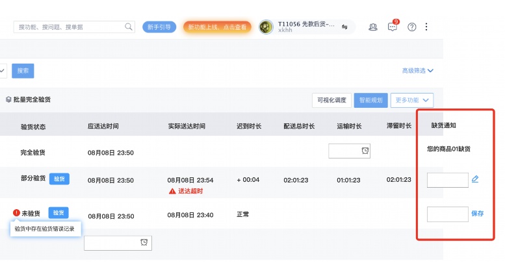Open the contacts people icon
505x278 pixels.
click(372, 27)
